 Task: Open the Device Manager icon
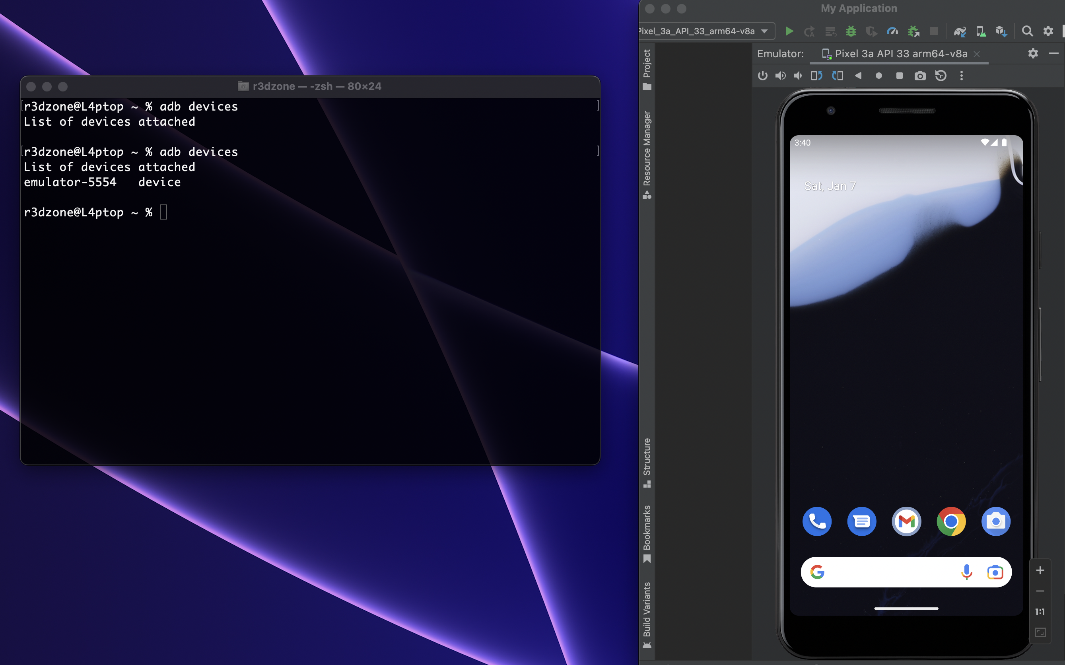click(981, 31)
